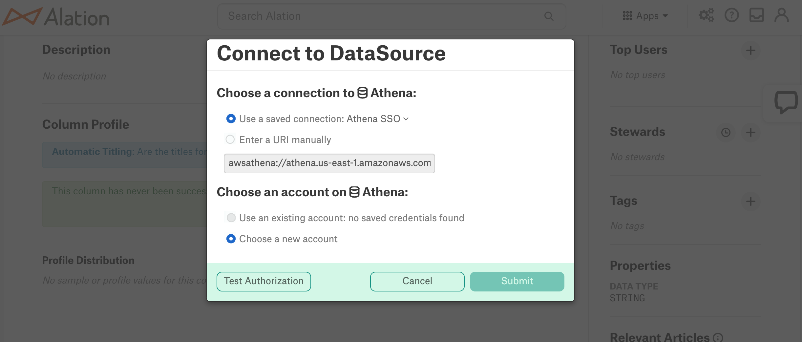Screen dimensions: 802x342
Task: Open the Apps grid menu
Action: [645, 16]
